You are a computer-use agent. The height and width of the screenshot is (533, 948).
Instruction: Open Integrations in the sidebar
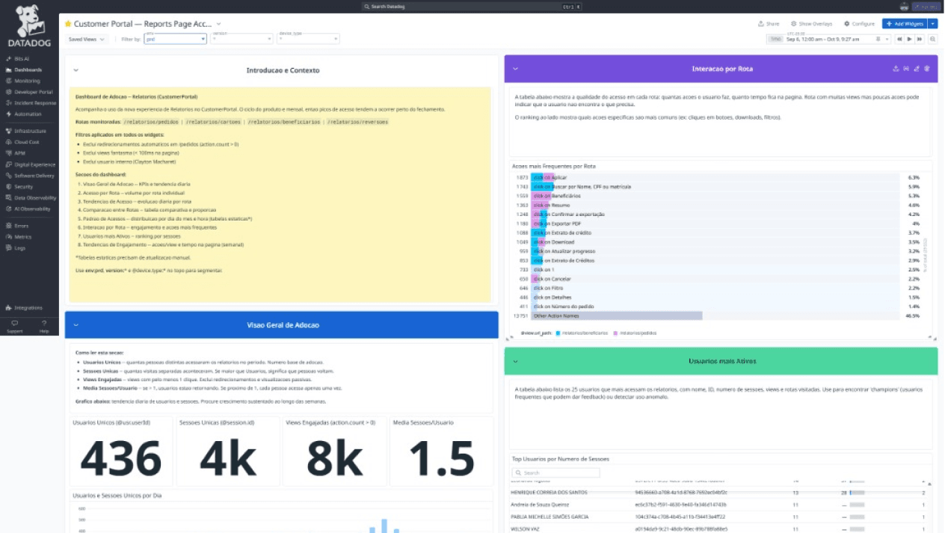tap(24, 308)
